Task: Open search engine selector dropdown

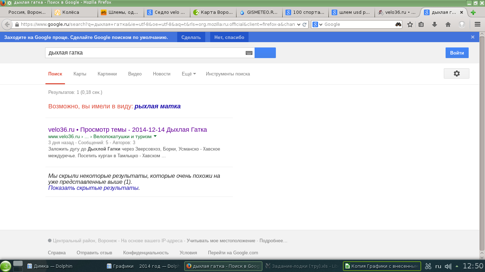Action: (x=318, y=24)
